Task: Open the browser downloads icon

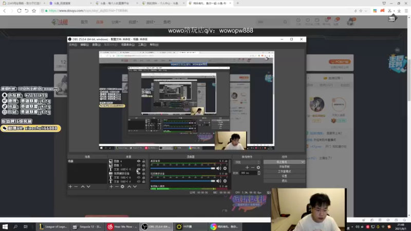Action: coord(399,11)
